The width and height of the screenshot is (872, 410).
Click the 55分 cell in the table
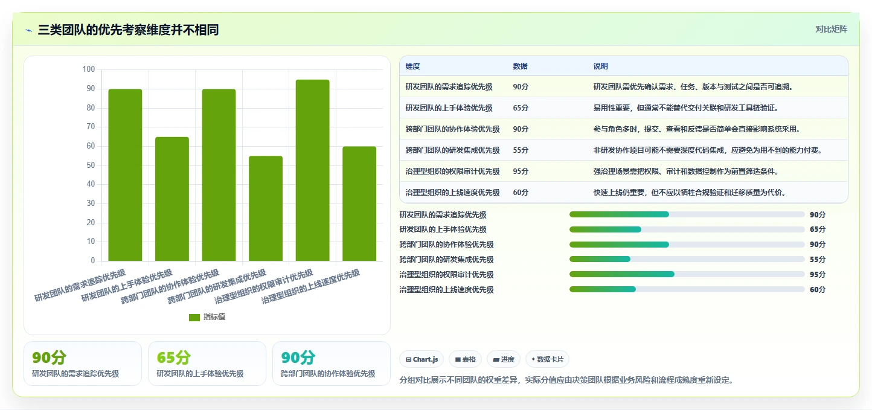click(521, 150)
